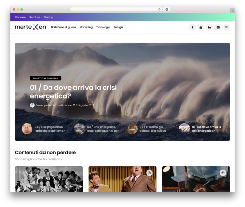
Task: Click the round thumbnail for slide 02
Action: 132,129
